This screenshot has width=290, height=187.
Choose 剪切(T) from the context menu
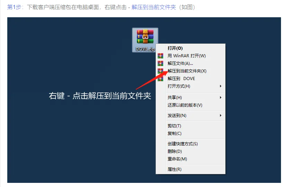tap(174, 126)
